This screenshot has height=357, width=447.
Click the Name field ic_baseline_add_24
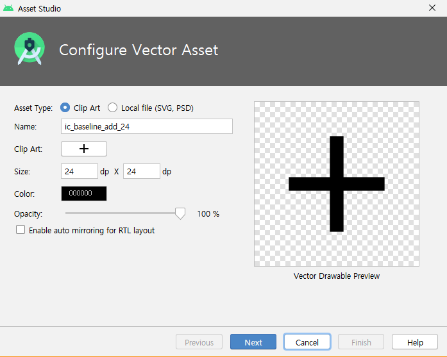[147, 126]
